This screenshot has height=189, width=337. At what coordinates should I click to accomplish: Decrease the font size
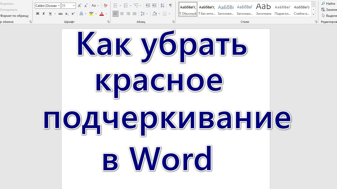[86, 6]
